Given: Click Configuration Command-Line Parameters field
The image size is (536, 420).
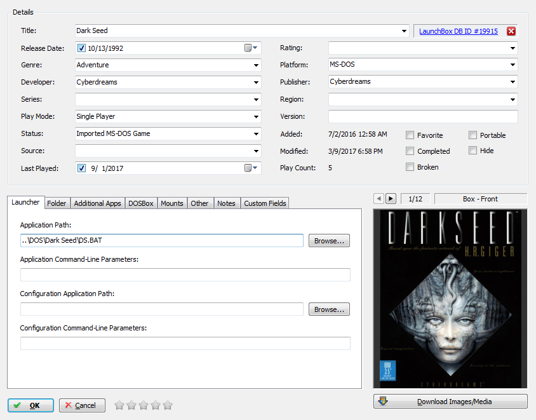Looking at the screenshot, I should point(185,343).
